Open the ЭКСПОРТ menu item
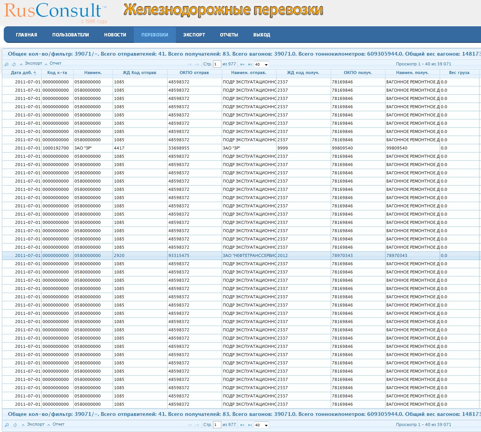The image size is (481, 432). pyautogui.click(x=194, y=35)
